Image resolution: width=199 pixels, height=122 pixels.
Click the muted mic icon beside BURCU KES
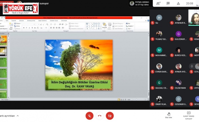(172, 55)
